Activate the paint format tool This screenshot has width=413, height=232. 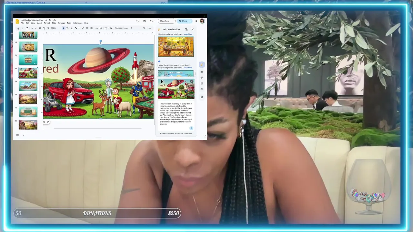tap(44, 28)
